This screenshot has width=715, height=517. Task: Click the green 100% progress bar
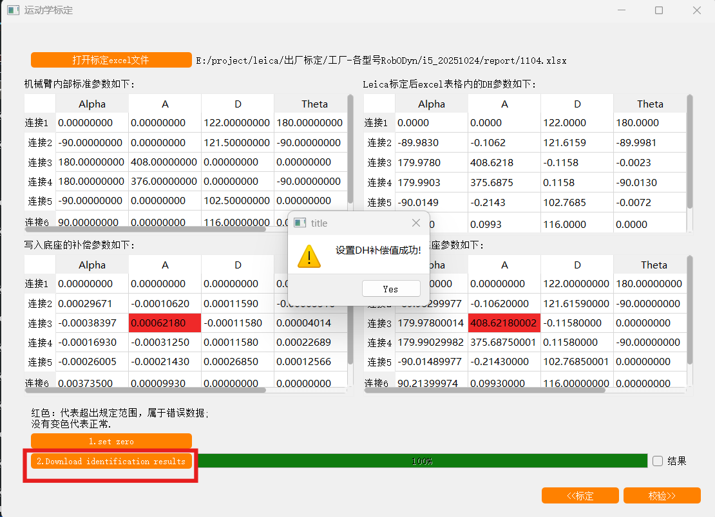(x=422, y=461)
